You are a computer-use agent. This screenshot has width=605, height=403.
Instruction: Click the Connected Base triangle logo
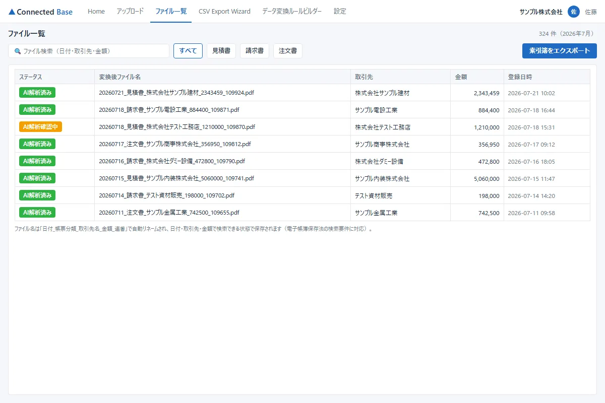[x=12, y=12]
